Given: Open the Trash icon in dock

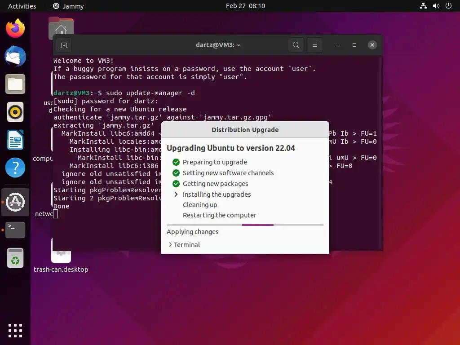Looking at the screenshot, I should pyautogui.click(x=15, y=258).
